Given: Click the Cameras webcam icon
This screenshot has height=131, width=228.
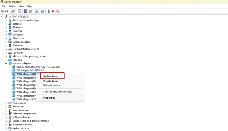Looking at the screenshot, I should (10, 31).
